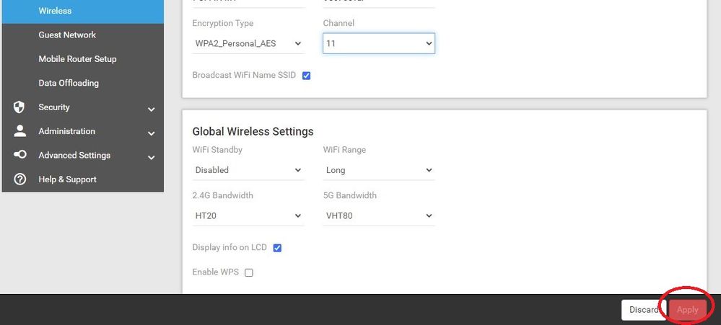Open the WiFi Standby dropdown
The width and height of the screenshot is (721, 325).
click(x=248, y=170)
